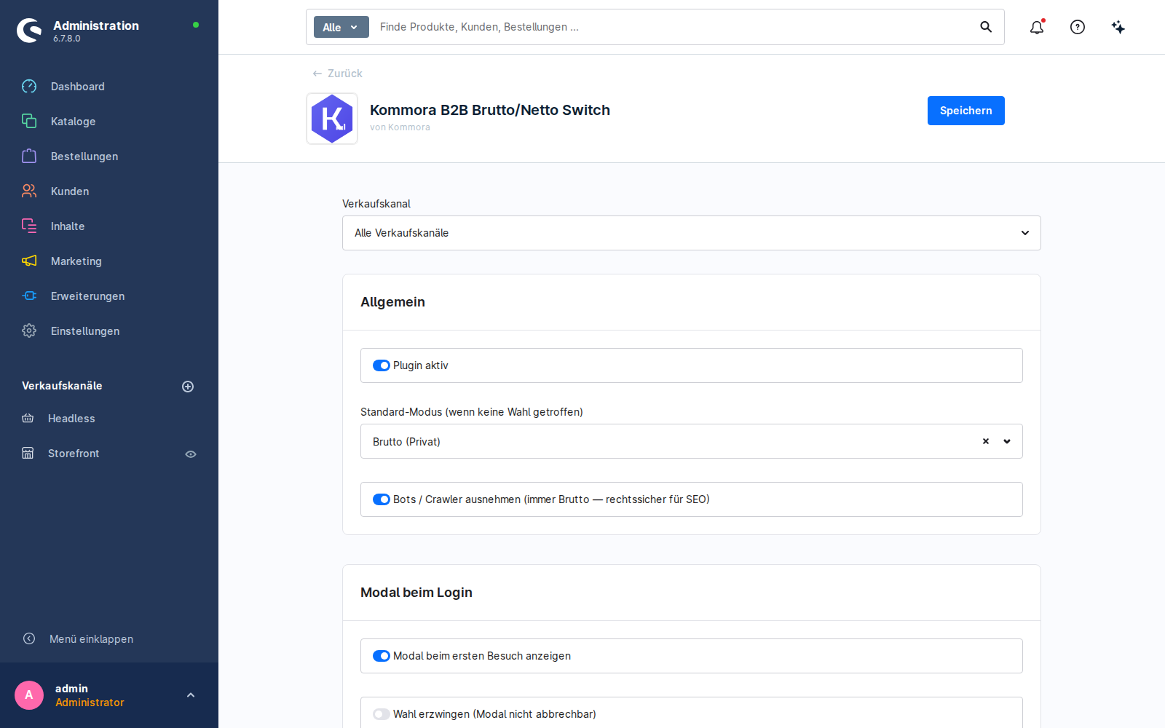Click the admin avatar circle
1165x728 pixels.
point(29,695)
